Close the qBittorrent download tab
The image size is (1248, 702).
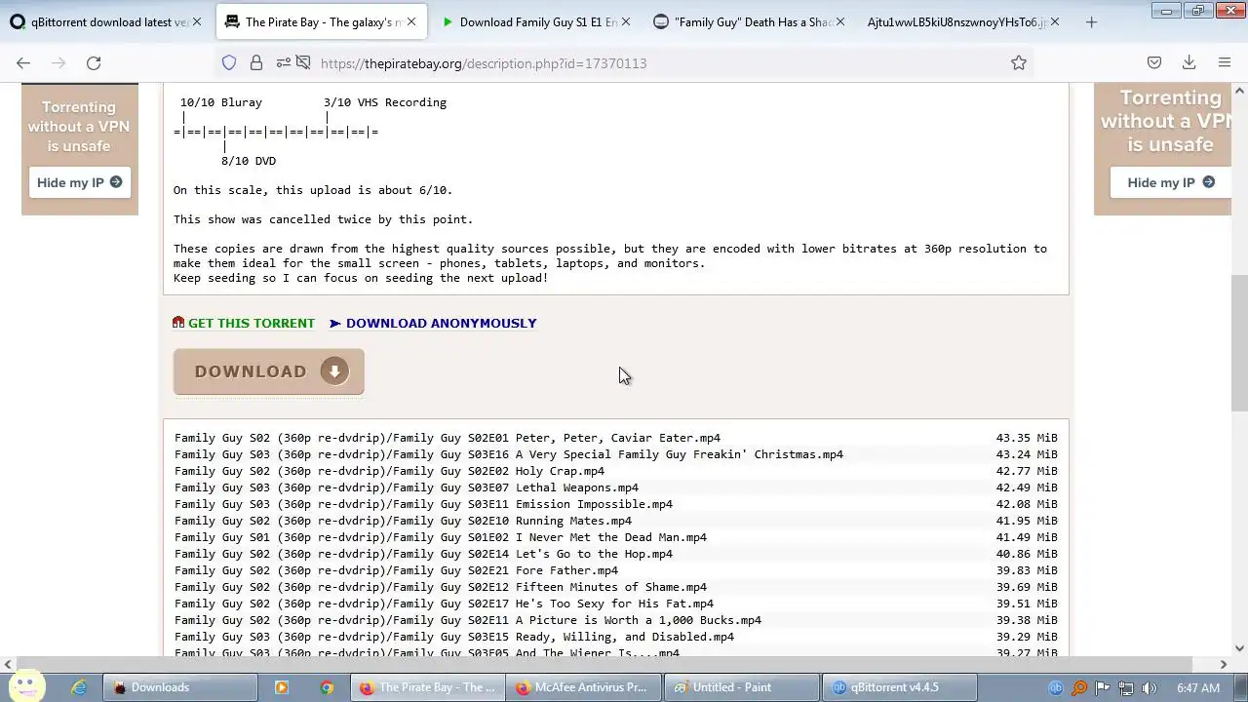click(198, 21)
